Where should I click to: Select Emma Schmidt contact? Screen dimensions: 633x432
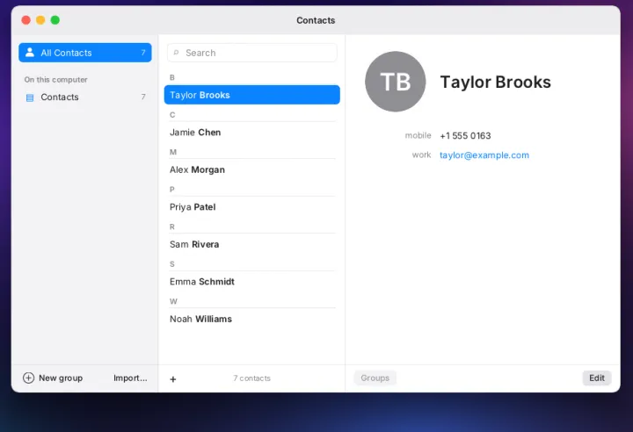click(x=252, y=282)
